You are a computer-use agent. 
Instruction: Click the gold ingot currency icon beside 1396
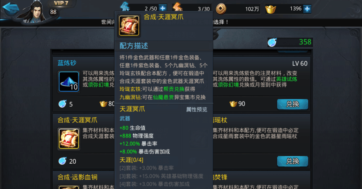[x=270, y=9]
